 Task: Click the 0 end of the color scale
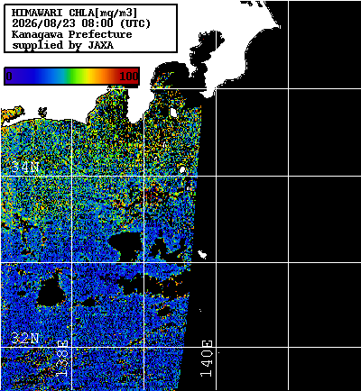9,76
